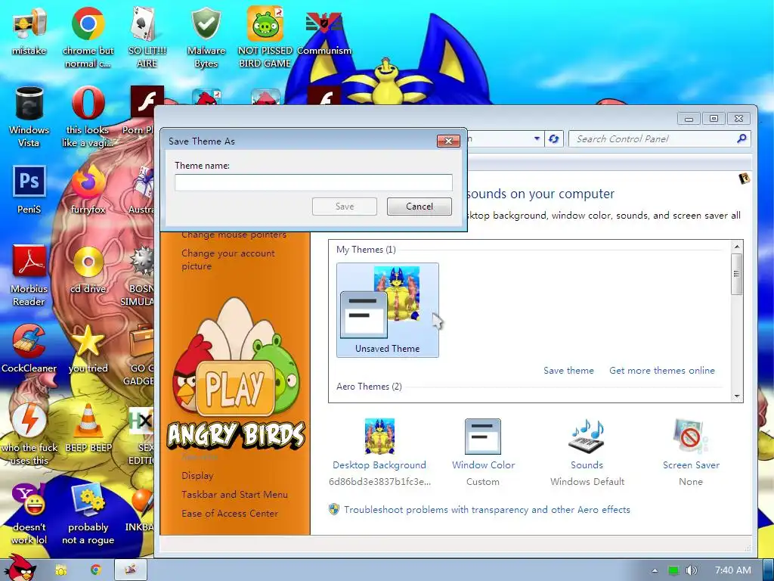The image size is (774, 581).
Task: Cancel the Save Theme As dialog
Action: pos(419,207)
